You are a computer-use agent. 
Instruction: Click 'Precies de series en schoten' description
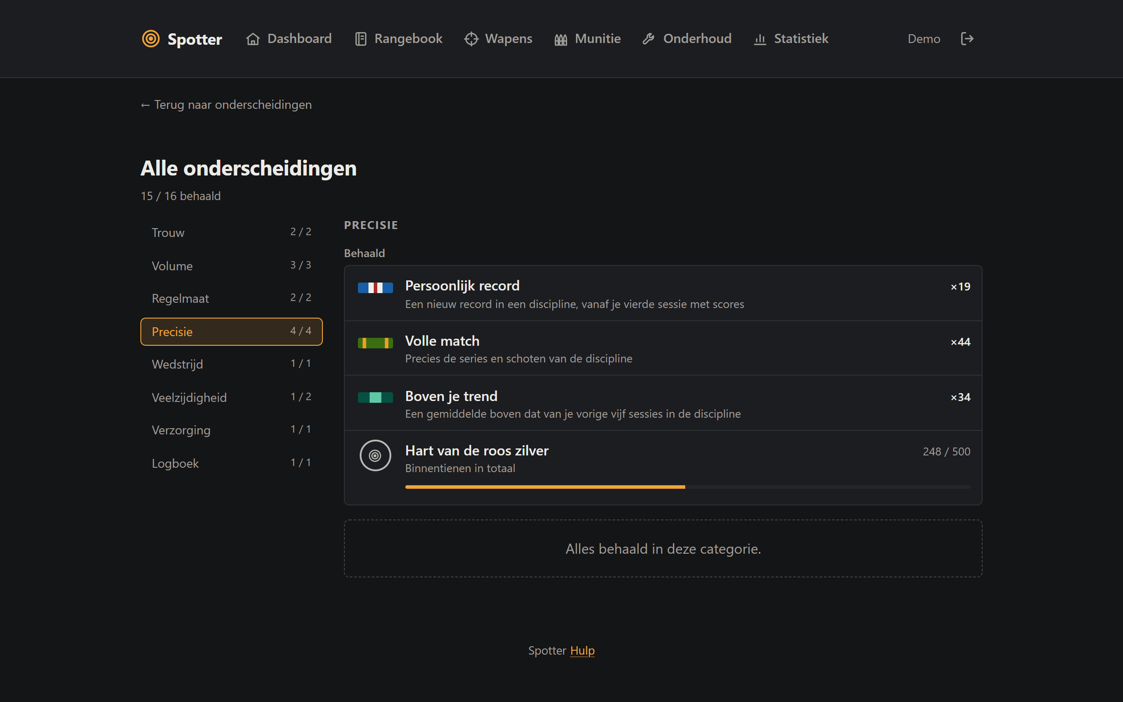(x=519, y=359)
